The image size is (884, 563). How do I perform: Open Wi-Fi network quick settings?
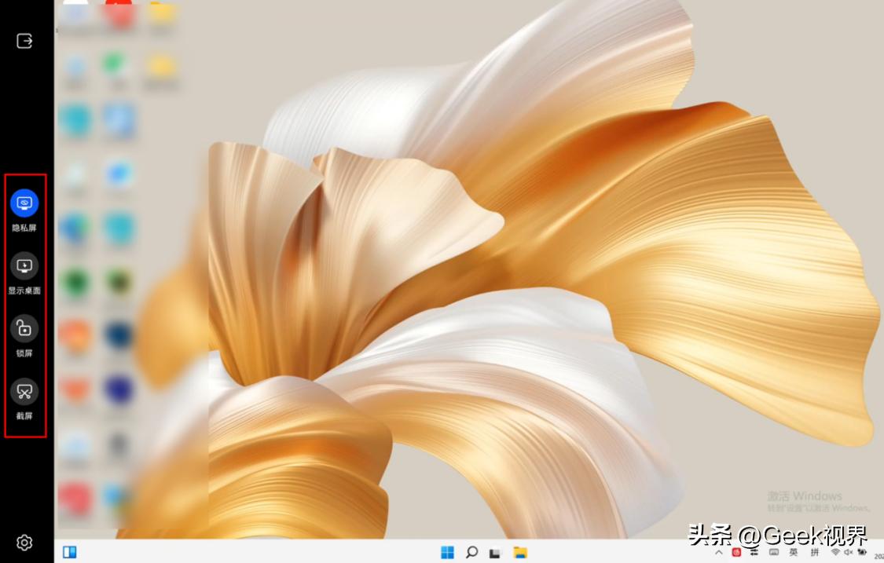point(835,552)
